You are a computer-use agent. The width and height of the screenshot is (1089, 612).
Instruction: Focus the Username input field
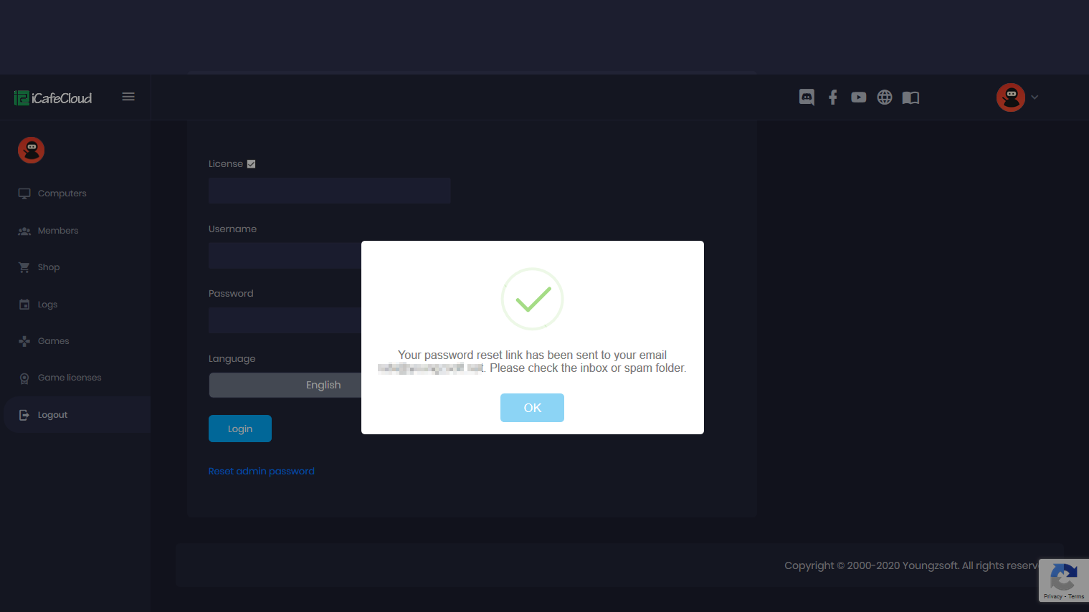coord(285,256)
